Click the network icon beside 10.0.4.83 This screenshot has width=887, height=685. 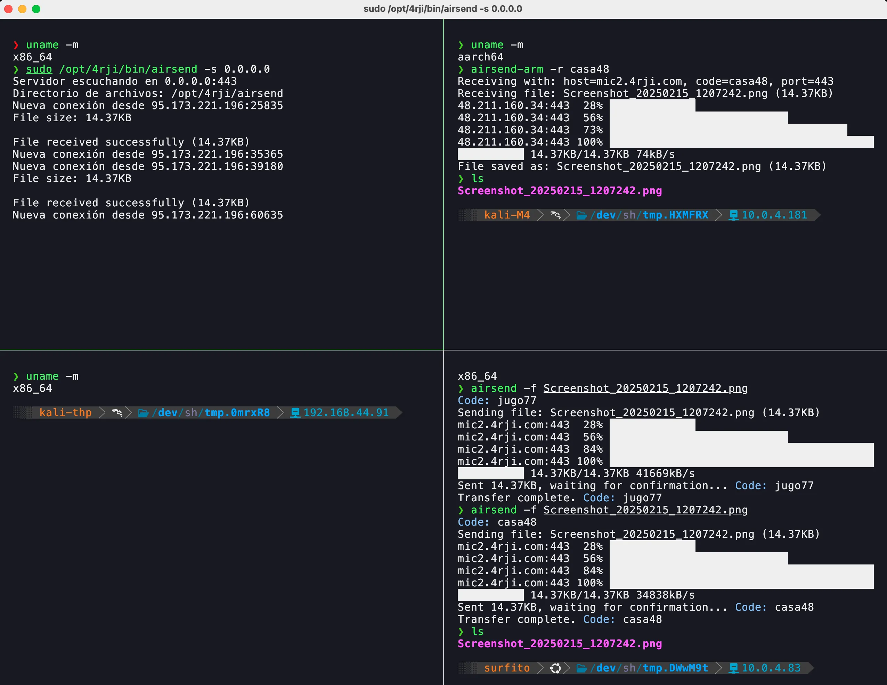[x=733, y=668]
